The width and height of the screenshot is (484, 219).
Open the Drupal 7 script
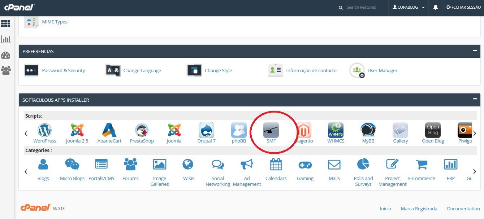pos(206,133)
